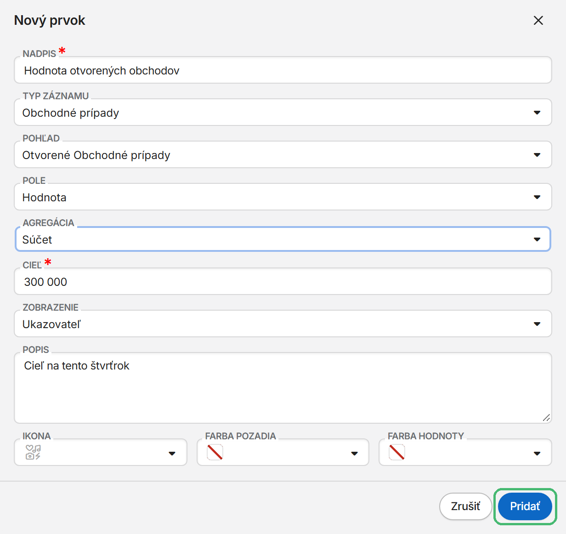Open the Typ záznamu dropdown
The width and height of the screenshot is (566, 534).
(283, 113)
